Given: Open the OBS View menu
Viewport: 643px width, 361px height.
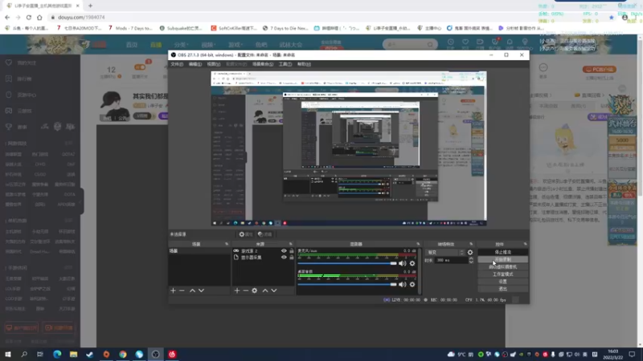Looking at the screenshot, I should coord(213,64).
